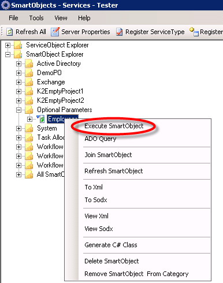
Task: Select the DemoPO tree label
Action: 49,73
